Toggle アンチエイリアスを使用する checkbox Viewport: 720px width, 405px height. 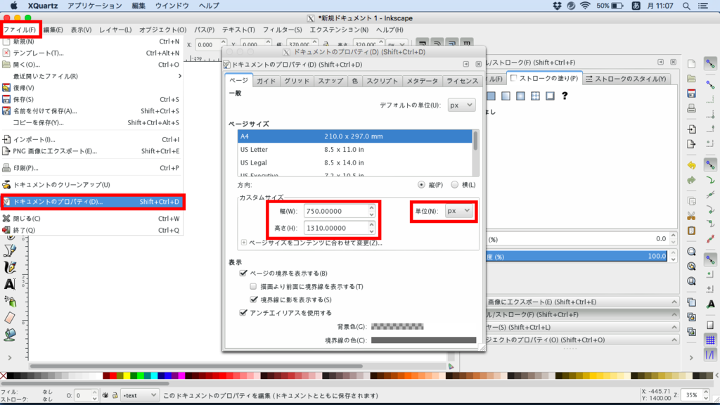[243, 313]
